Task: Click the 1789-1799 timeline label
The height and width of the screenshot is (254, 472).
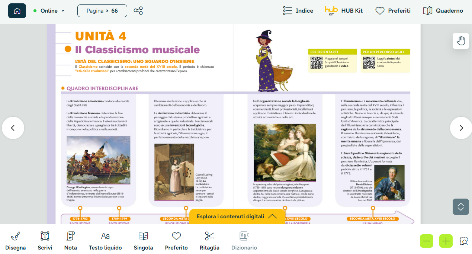Action: tap(119, 219)
